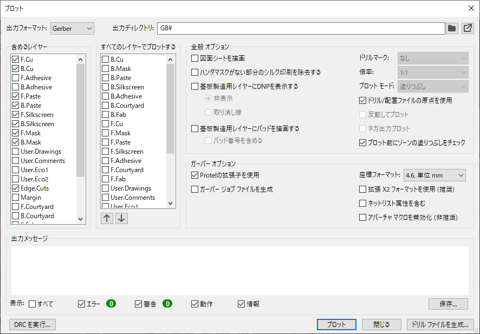The height and width of the screenshot is (334, 480).
Task: Check B.Mask in plot-on-all-layers list
Action: 105,69
